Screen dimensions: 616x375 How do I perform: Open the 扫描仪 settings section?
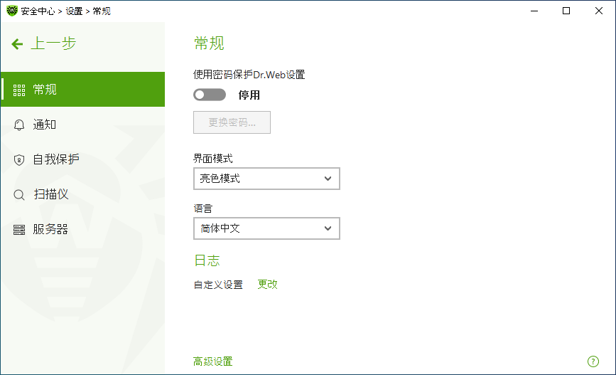point(82,194)
